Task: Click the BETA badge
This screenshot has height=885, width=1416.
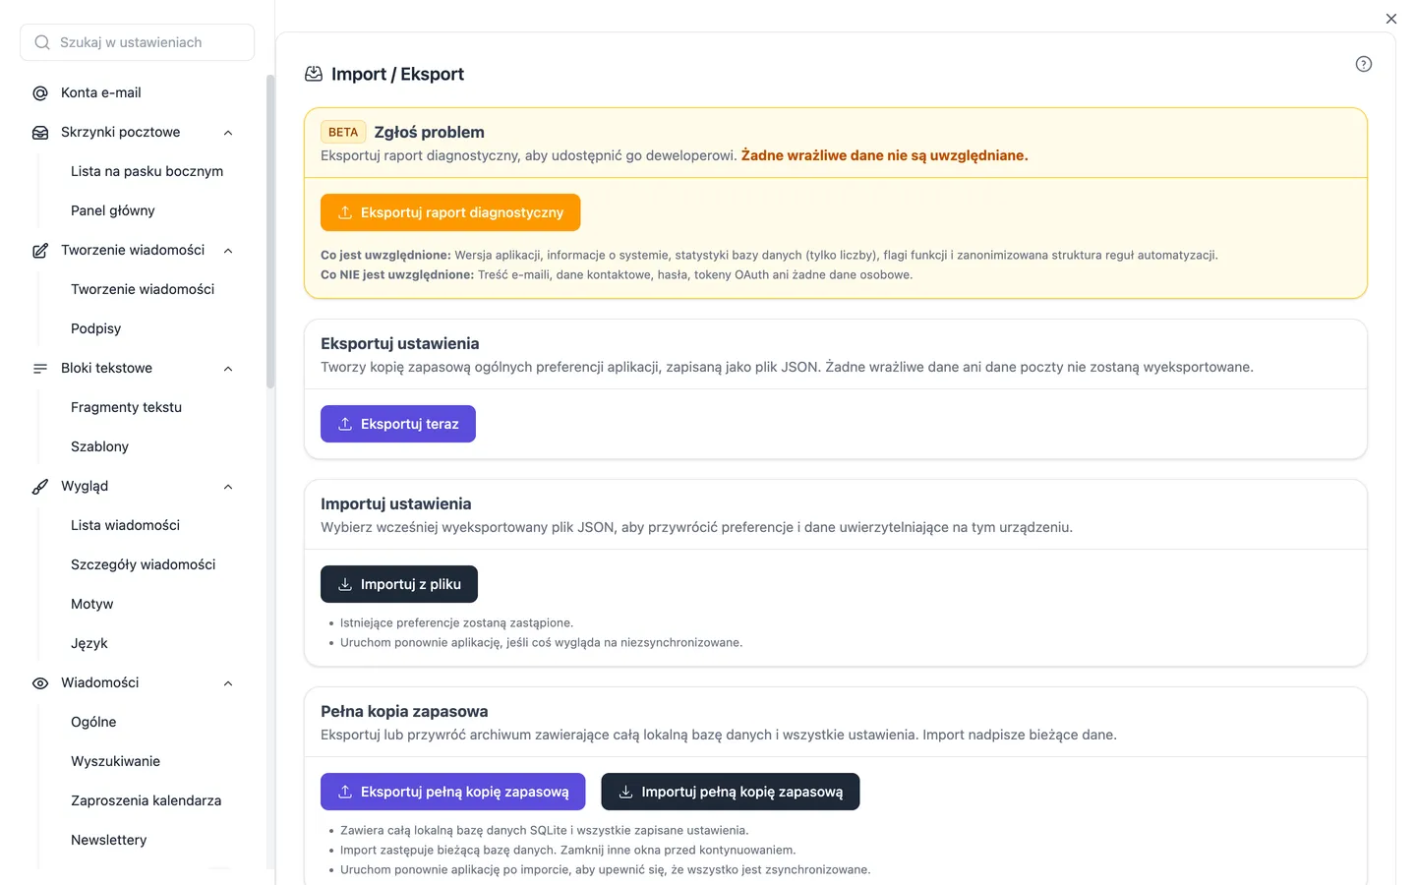Action: coord(343,132)
